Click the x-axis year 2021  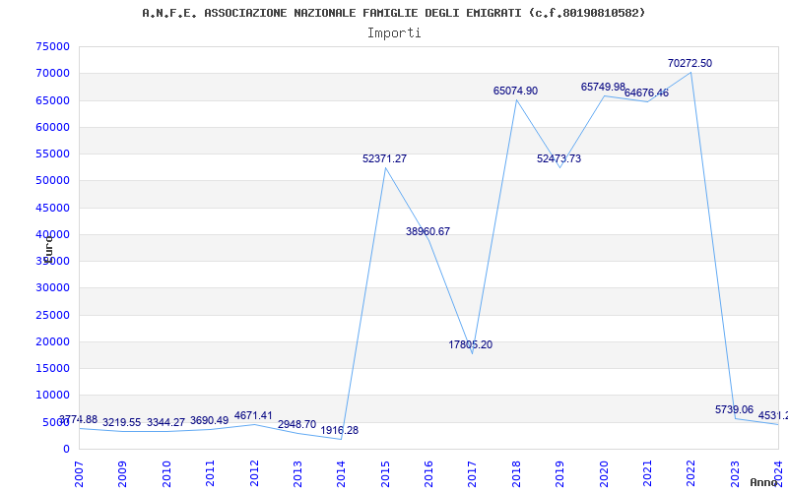(647, 473)
